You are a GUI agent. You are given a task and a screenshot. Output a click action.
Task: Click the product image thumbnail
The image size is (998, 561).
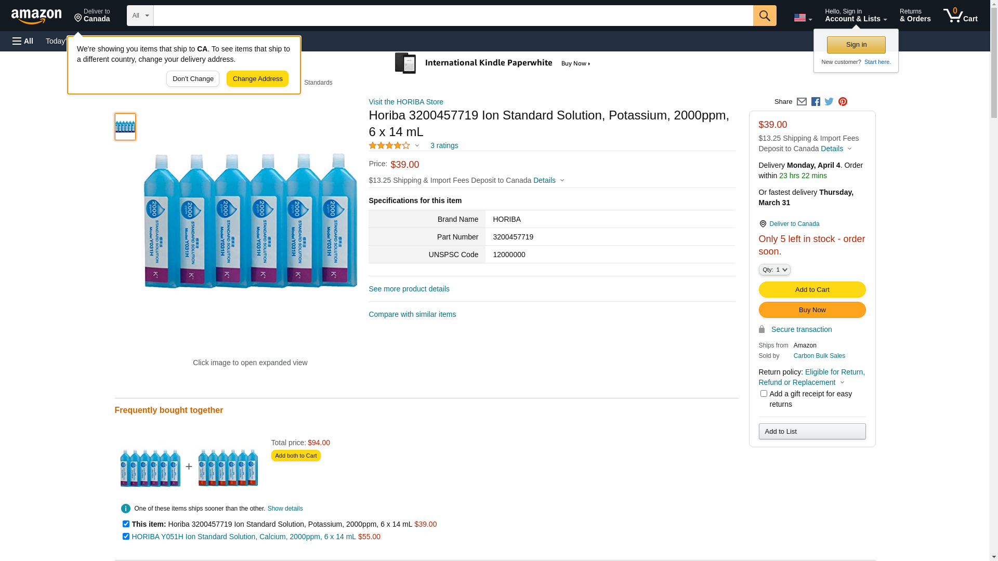[x=125, y=127]
